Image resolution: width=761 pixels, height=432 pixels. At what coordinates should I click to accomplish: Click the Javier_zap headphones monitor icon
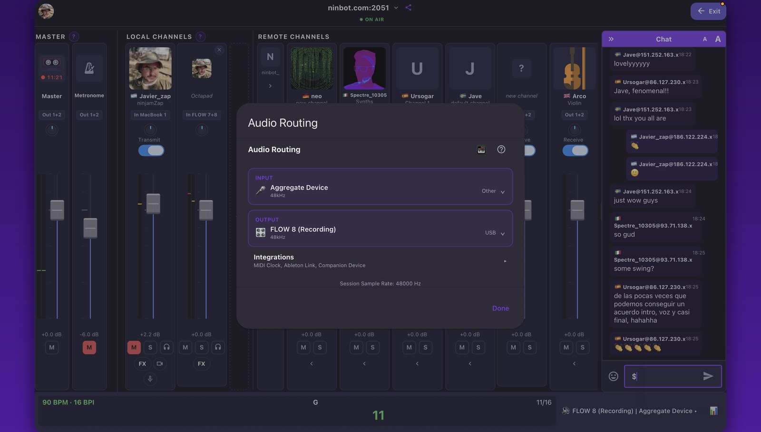166,347
